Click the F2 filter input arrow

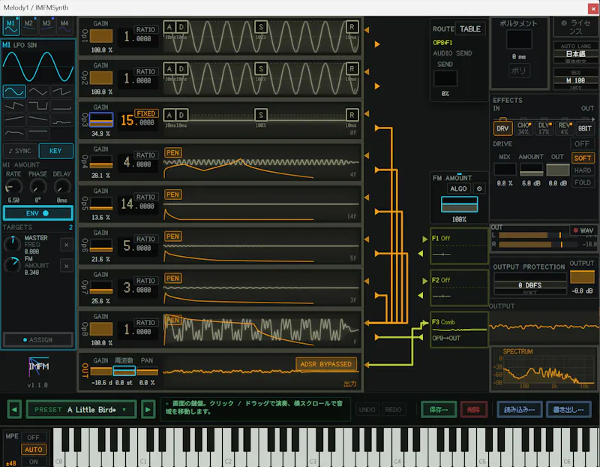[x=424, y=281]
